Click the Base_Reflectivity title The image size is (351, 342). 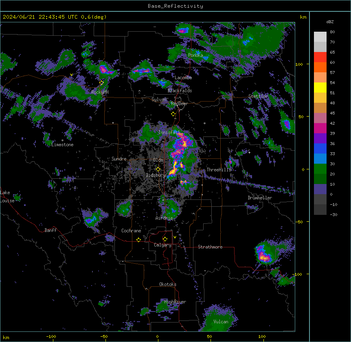pyautogui.click(x=175, y=6)
